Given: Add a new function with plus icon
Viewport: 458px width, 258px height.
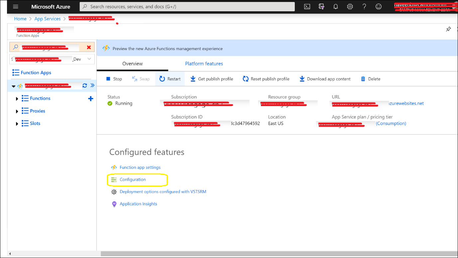Looking at the screenshot, I should pos(90,98).
